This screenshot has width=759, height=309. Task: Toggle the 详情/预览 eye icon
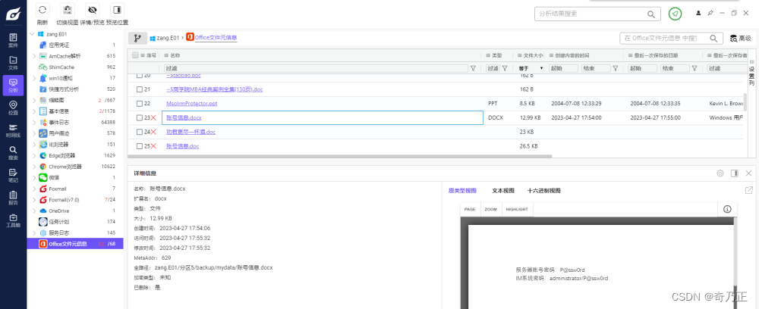92,10
